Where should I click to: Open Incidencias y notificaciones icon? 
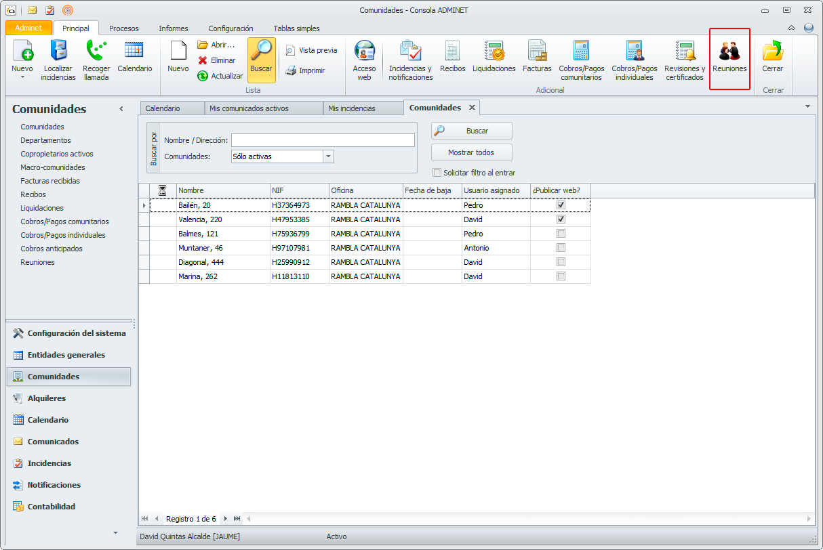410,52
